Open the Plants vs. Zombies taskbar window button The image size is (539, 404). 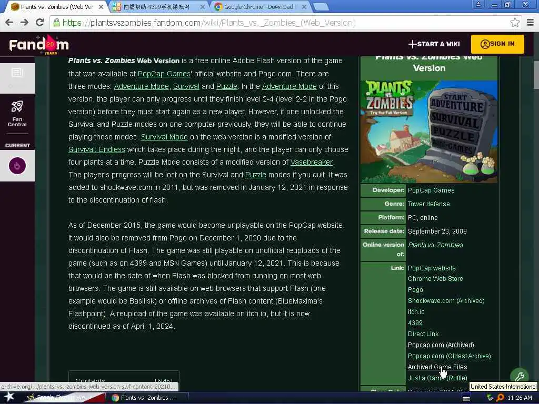149,398
